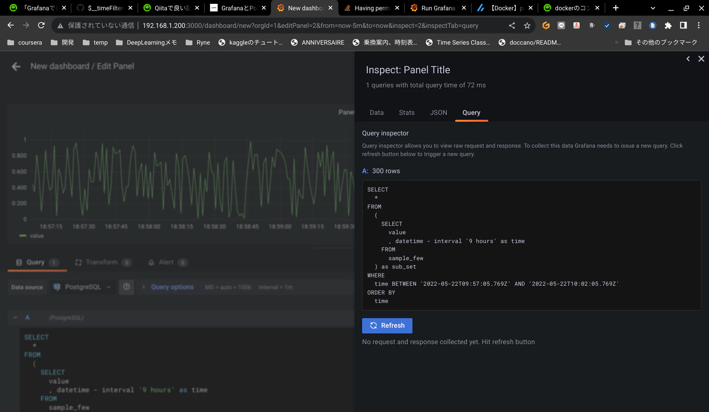Open the Chrome three-dot menu
This screenshot has width=709, height=412.
[x=698, y=26]
